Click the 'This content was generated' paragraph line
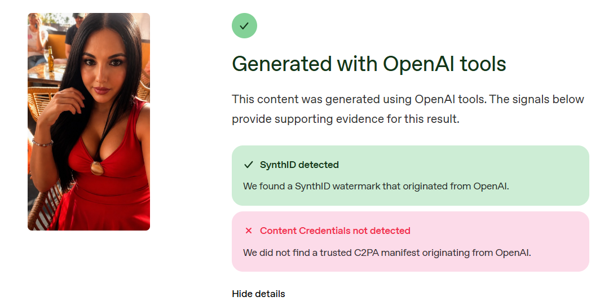The width and height of the screenshot is (613, 301). tap(408, 99)
